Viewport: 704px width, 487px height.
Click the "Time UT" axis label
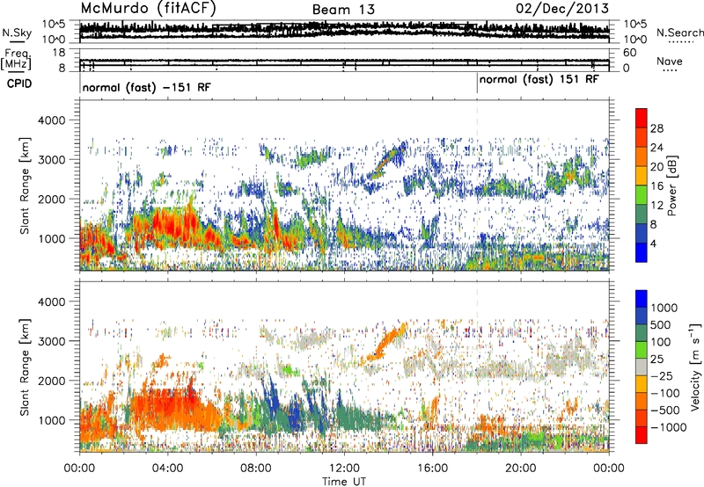tap(344, 481)
